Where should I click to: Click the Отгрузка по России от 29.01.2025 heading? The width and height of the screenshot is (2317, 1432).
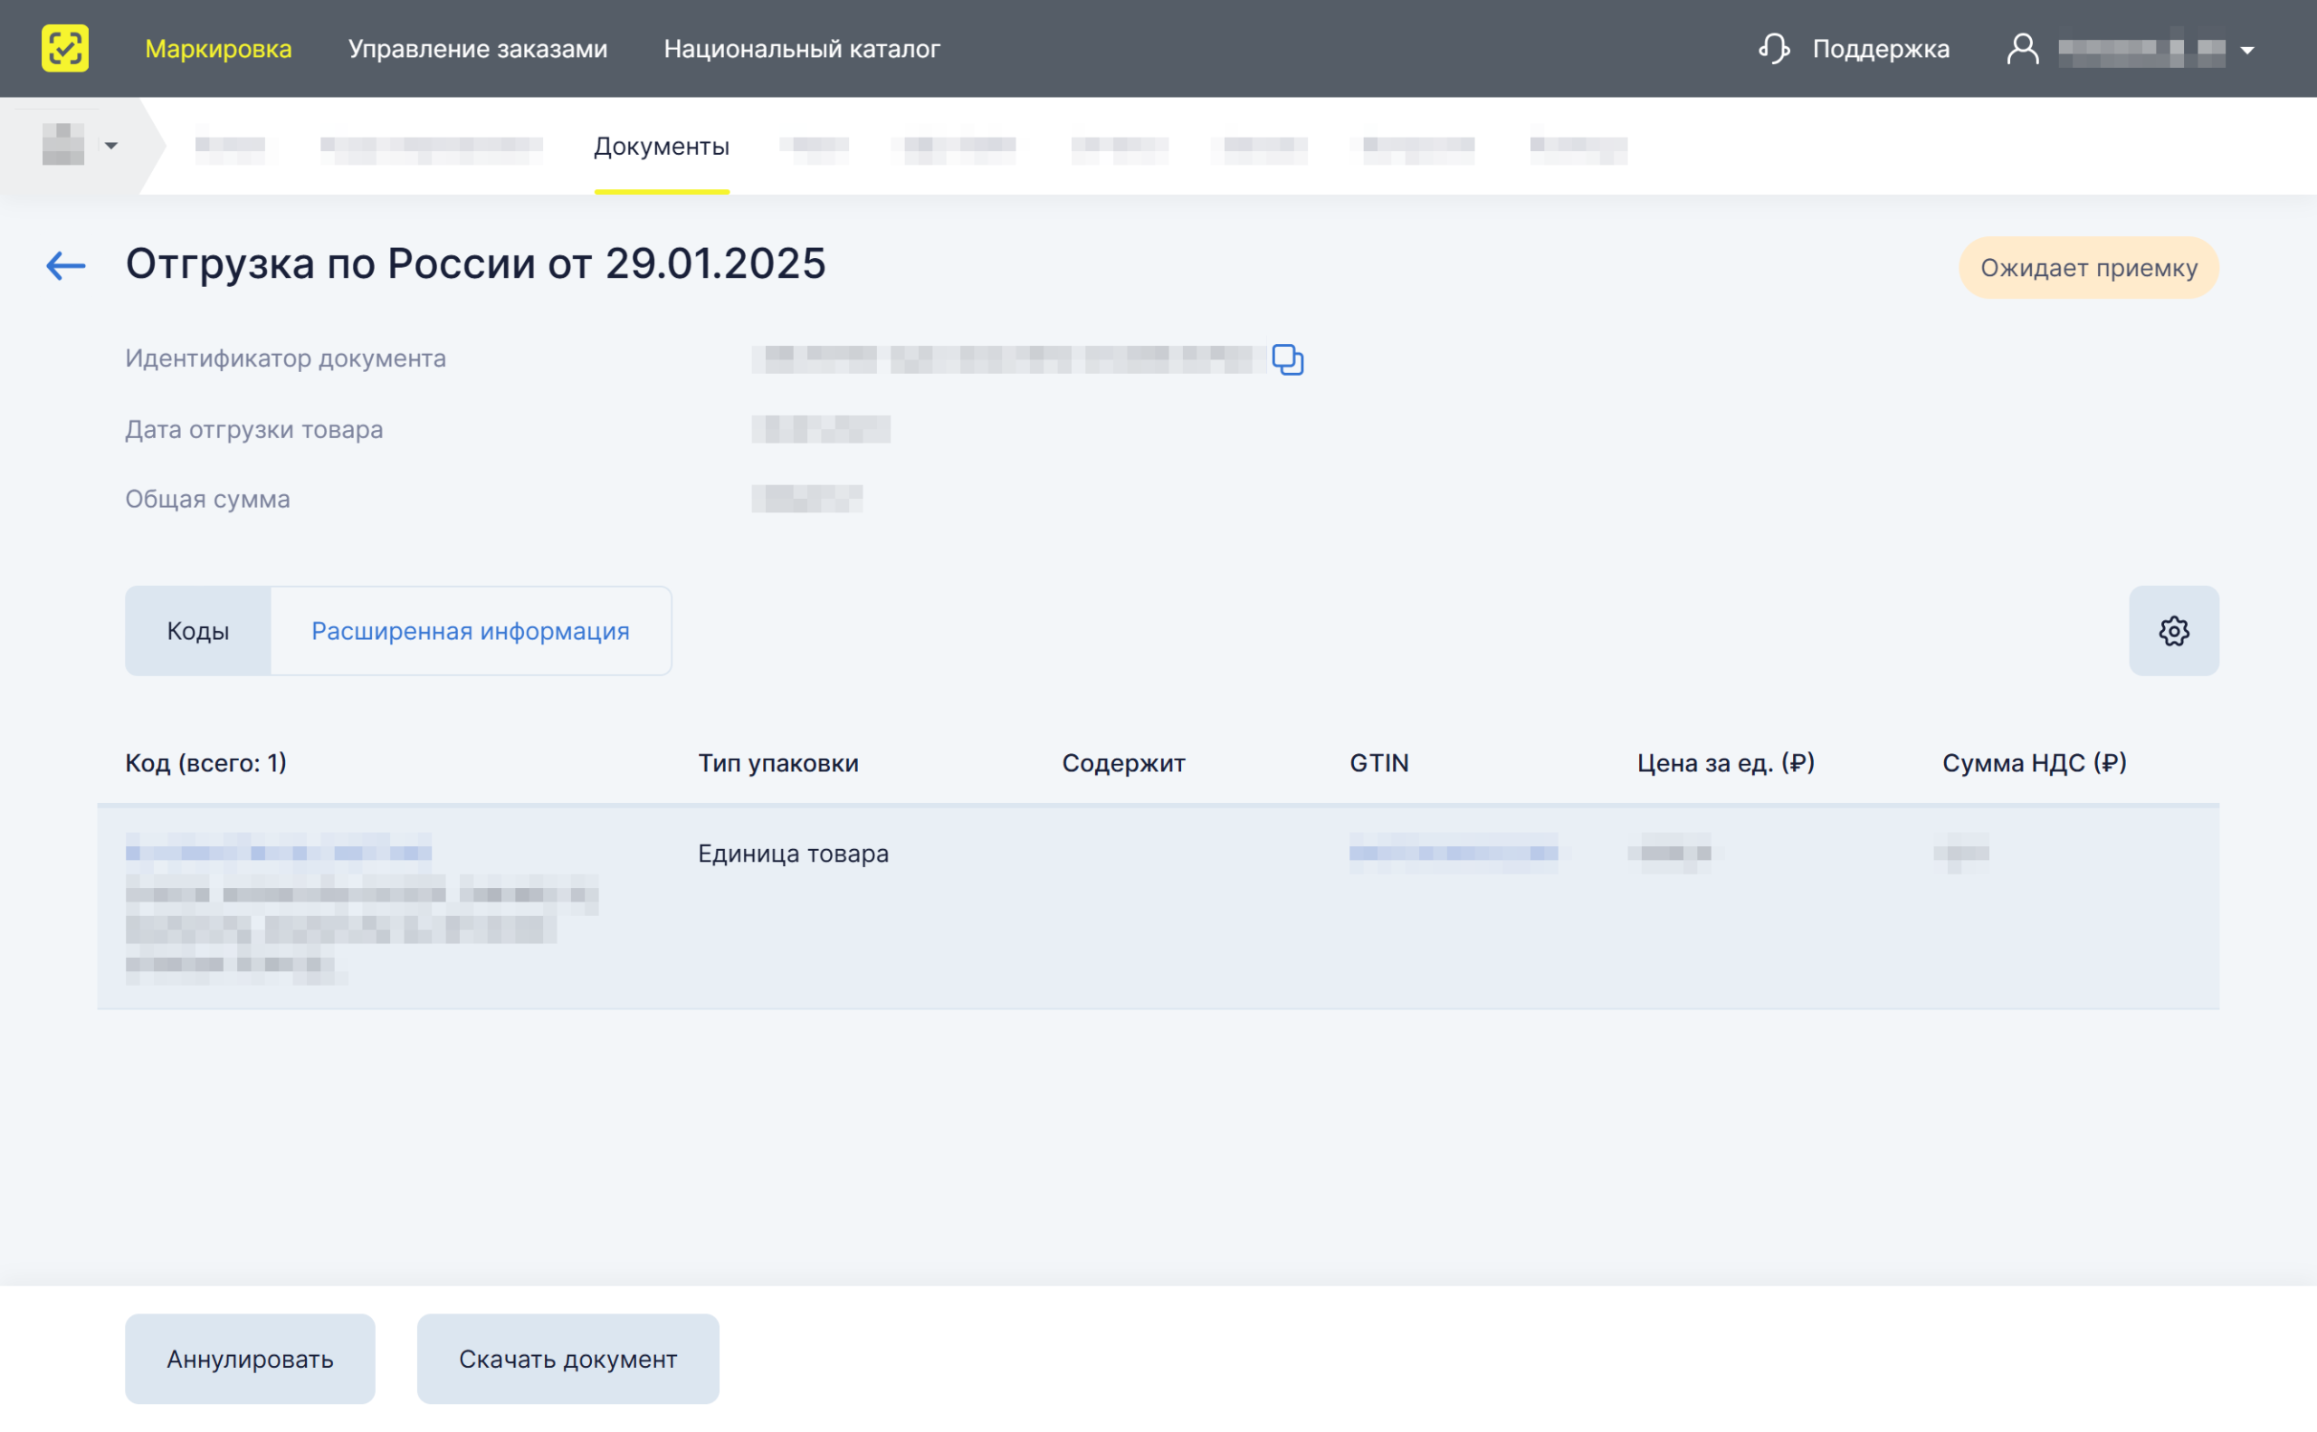[x=476, y=263]
